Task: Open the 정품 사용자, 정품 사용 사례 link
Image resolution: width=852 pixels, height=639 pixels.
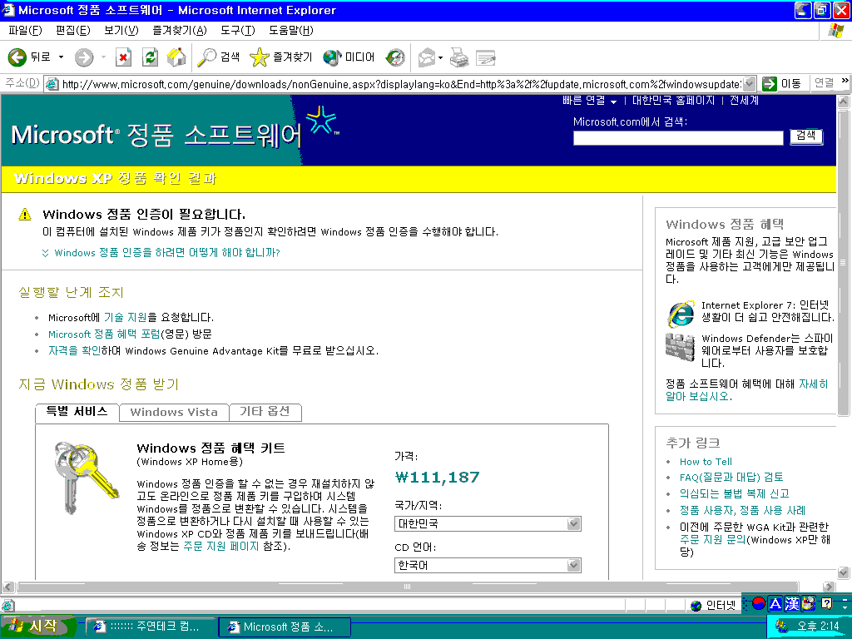Action: pyautogui.click(x=742, y=510)
